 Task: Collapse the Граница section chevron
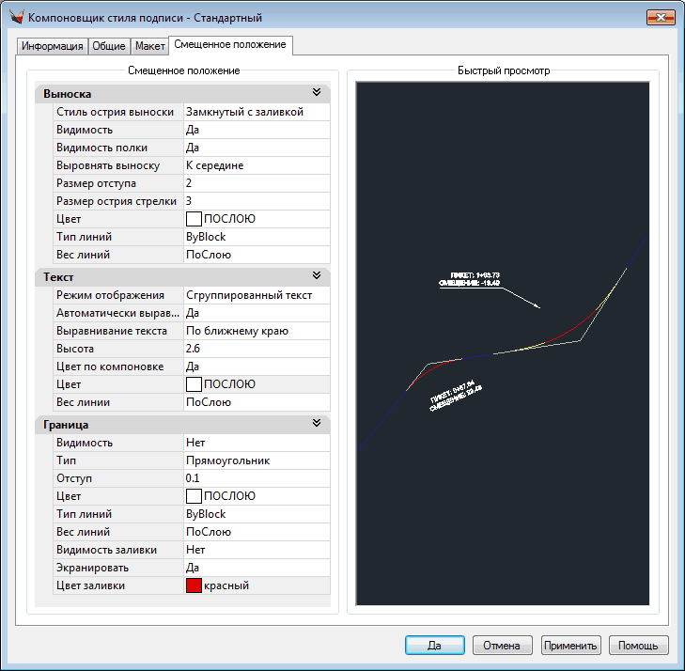[317, 423]
